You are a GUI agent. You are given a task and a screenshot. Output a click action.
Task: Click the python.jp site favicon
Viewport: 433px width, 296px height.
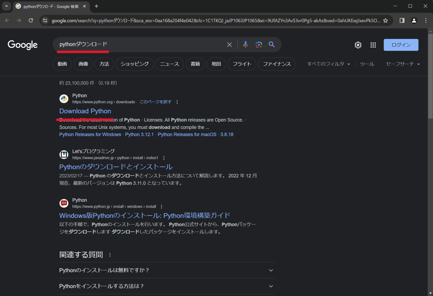[64, 203]
